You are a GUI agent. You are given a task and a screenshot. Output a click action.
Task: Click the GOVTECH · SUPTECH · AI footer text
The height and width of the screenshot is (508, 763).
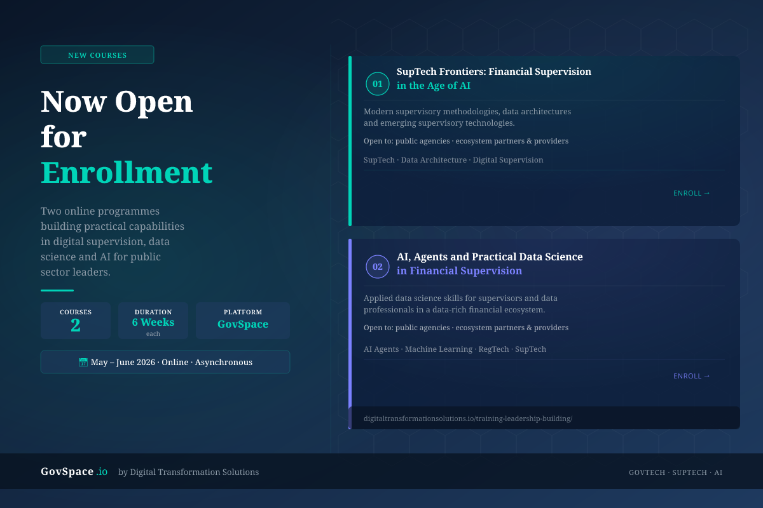coord(675,472)
